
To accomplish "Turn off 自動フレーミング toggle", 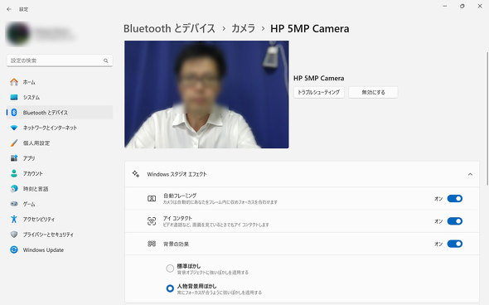I will pyautogui.click(x=455, y=199).
